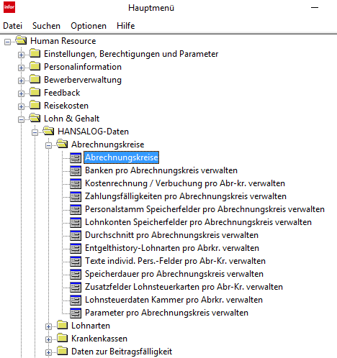Click the Abrechnungskreise open folder icon
337x358 pixels.
click(63, 144)
